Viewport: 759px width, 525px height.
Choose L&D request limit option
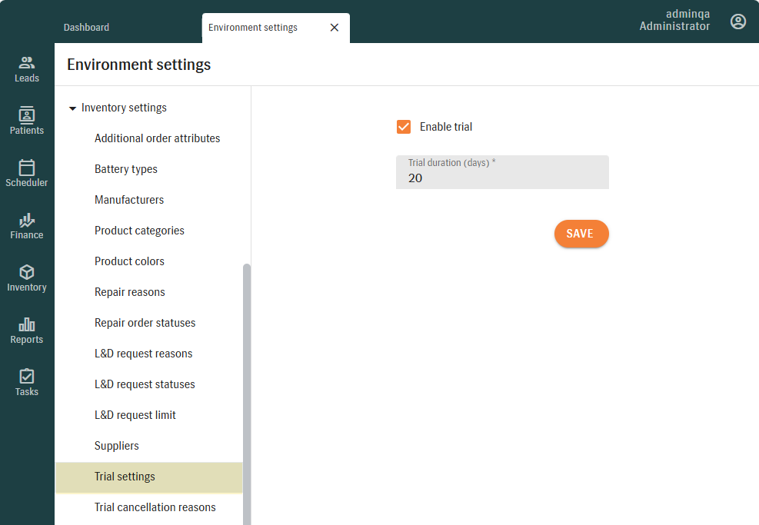[x=135, y=415]
